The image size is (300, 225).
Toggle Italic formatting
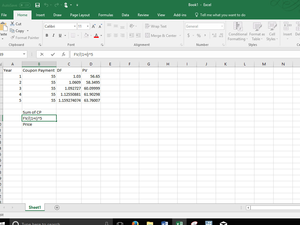(53, 35)
